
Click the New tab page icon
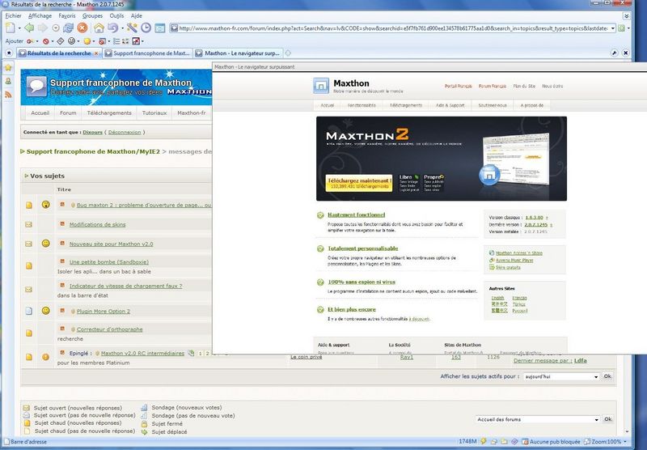pos(10,28)
